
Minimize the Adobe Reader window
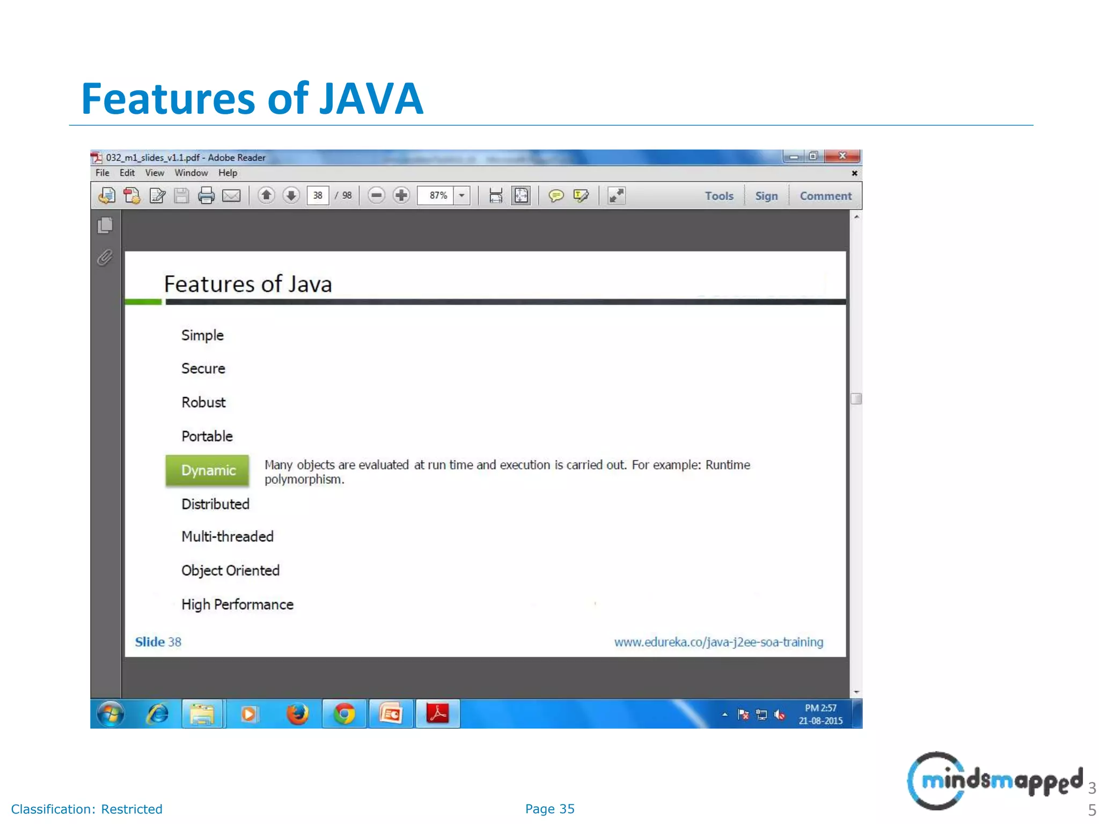click(x=794, y=156)
